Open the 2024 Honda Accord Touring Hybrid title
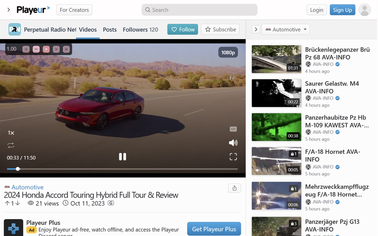Viewport: 378px width, 236px height. 91,195
